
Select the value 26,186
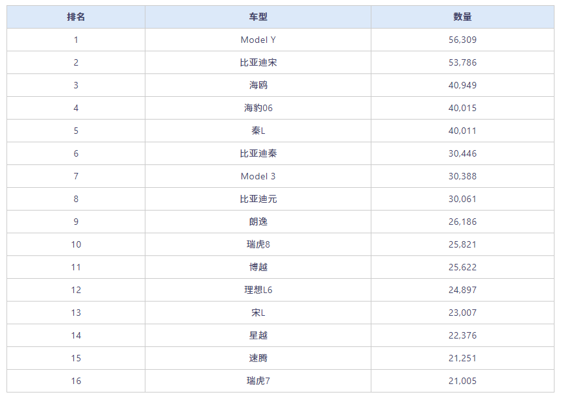coord(462,222)
